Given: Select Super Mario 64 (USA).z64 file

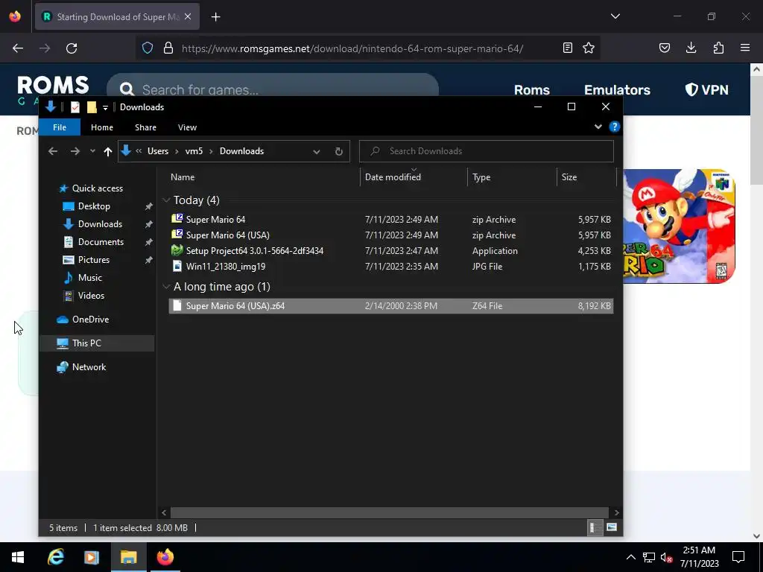Looking at the screenshot, I should click(x=390, y=306).
